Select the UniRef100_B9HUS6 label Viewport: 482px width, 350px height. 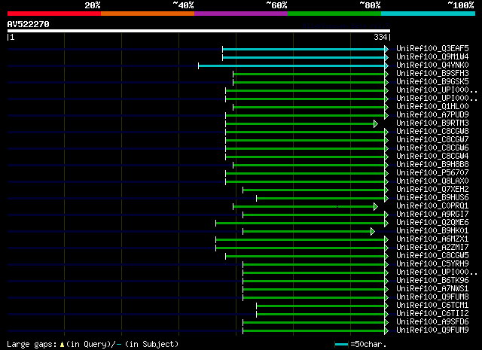(x=432, y=198)
